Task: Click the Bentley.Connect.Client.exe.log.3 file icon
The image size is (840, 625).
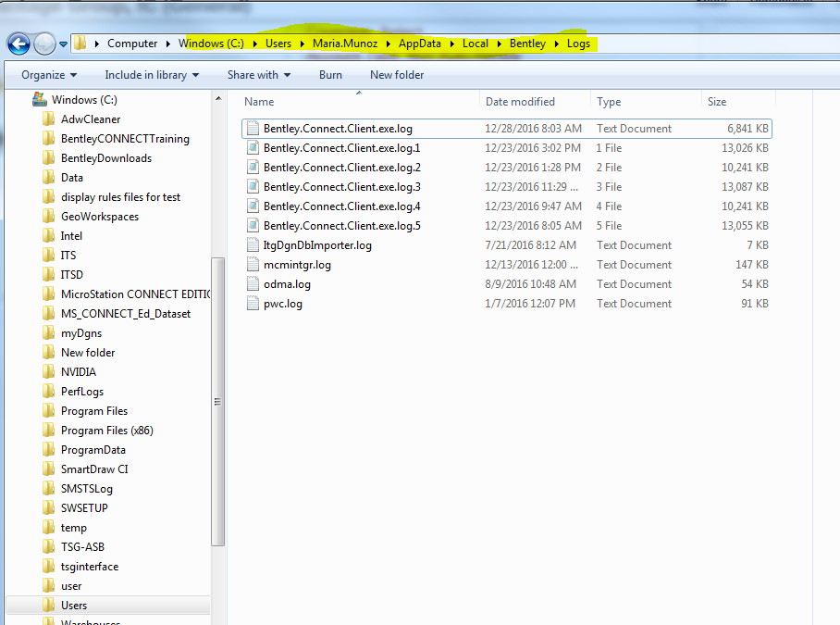Action: (253, 186)
